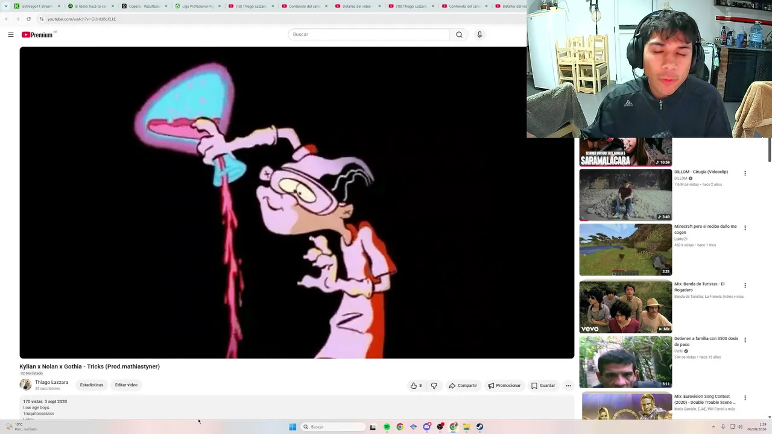Click Minecraft pero si recibo daño title
772x434 pixels.
tap(705, 229)
